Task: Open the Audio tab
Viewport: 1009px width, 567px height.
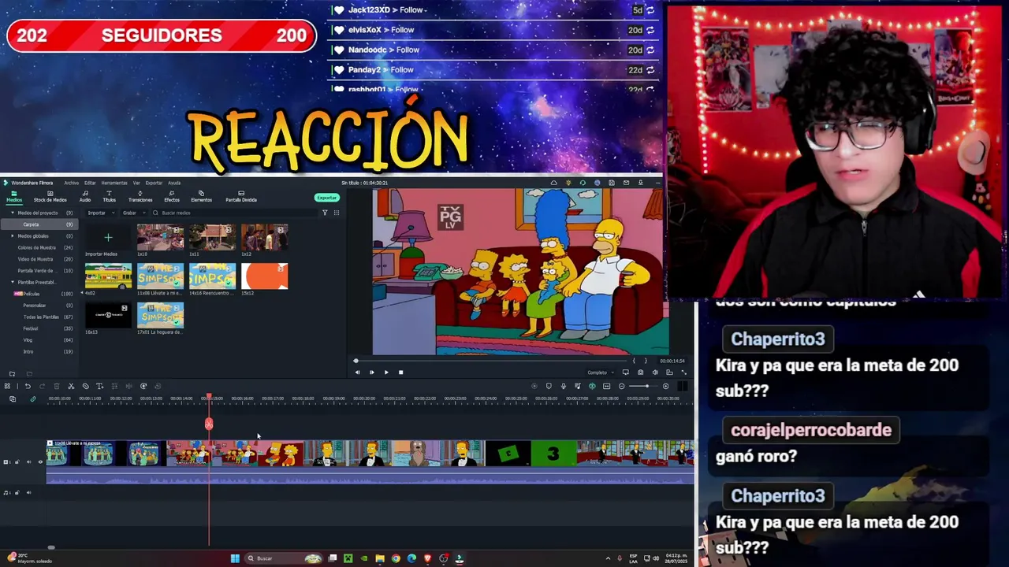Action: [x=85, y=196]
